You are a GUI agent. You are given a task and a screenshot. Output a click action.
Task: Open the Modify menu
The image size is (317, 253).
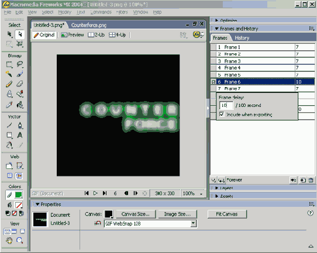pyautogui.click(x=65, y=12)
